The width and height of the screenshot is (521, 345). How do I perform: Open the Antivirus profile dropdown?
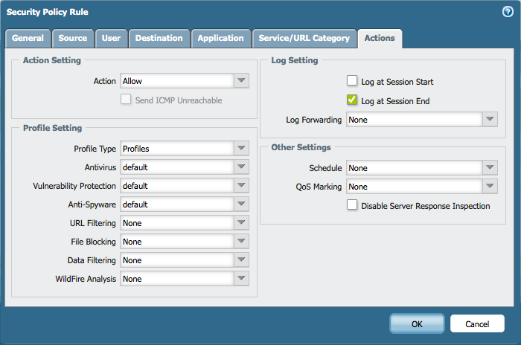(x=241, y=167)
